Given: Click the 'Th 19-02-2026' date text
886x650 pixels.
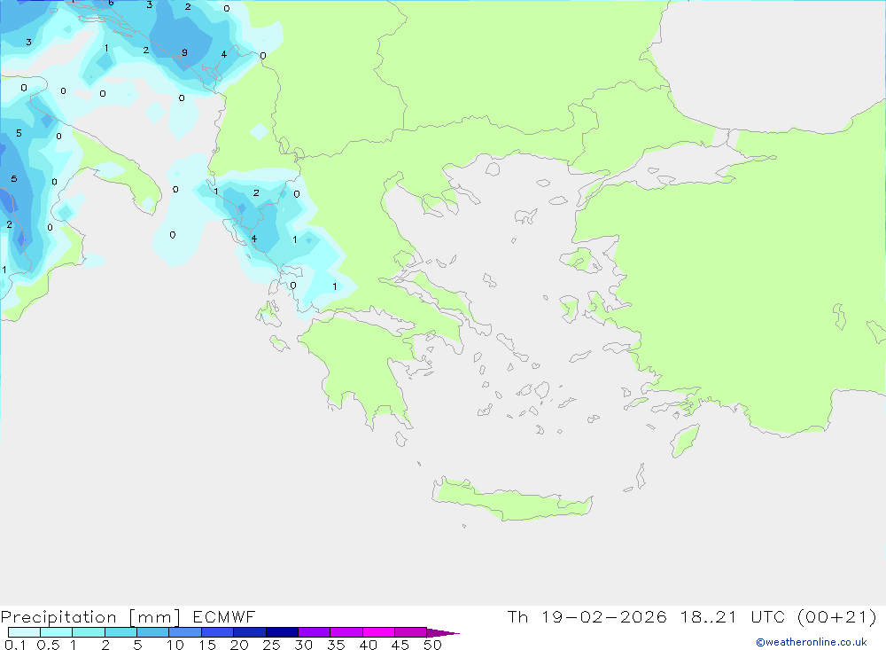Looking at the screenshot, I should point(587,616).
